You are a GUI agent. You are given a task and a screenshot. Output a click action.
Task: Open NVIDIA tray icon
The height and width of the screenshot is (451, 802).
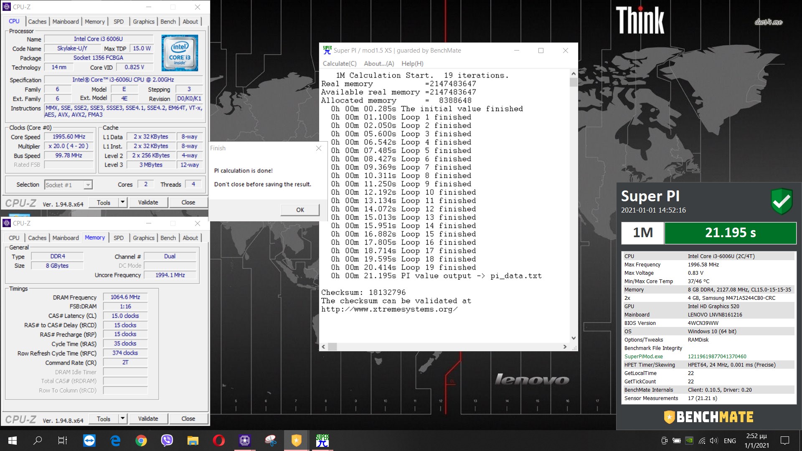point(690,441)
